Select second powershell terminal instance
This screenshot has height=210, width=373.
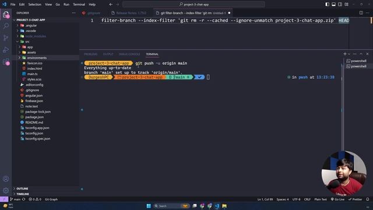[x=356, y=66]
